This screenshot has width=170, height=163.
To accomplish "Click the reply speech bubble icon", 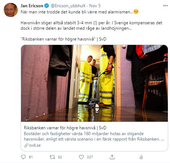I will (x=23, y=157).
